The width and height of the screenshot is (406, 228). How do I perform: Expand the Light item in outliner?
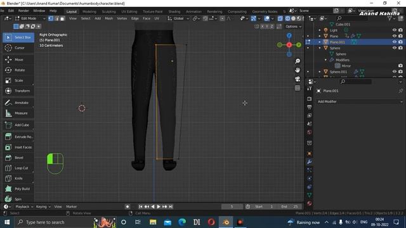[x=320, y=30]
